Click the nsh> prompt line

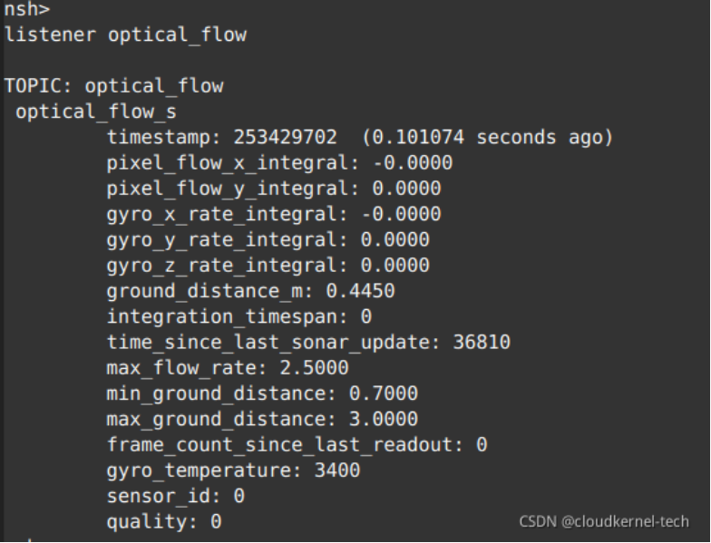pos(27,11)
